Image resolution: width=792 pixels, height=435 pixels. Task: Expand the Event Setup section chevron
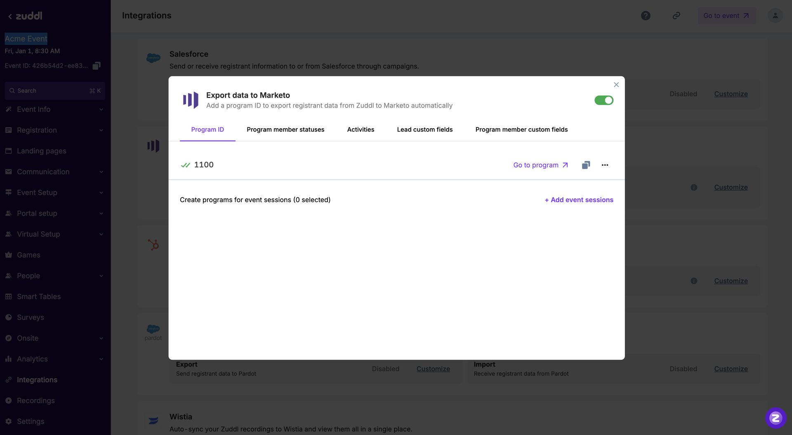(101, 193)
